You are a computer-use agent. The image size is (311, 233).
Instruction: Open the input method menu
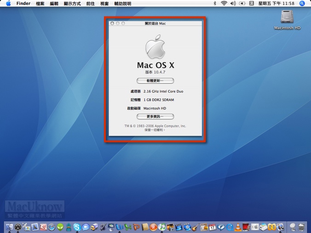click(251, 3)
